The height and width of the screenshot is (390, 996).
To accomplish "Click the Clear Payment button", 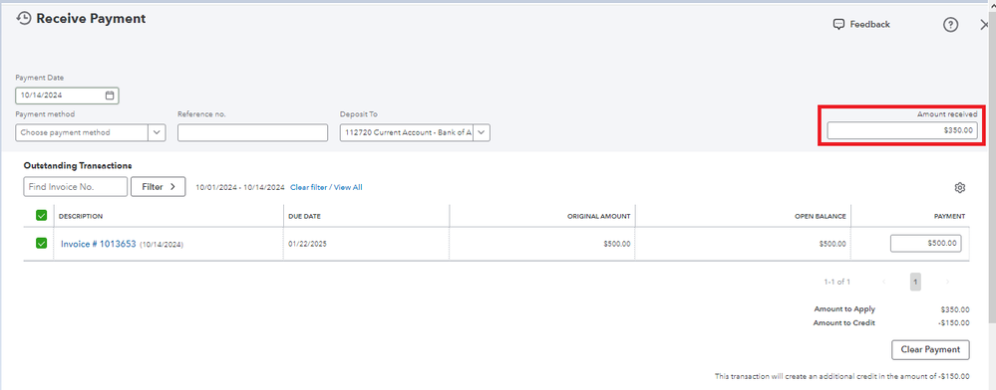I will click(930, 349).
